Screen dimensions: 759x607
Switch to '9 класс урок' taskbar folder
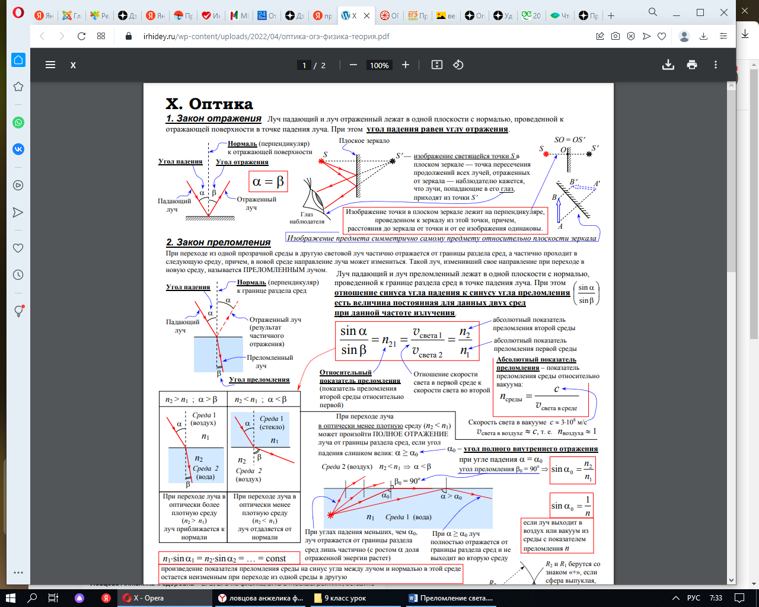pos(356,598)
